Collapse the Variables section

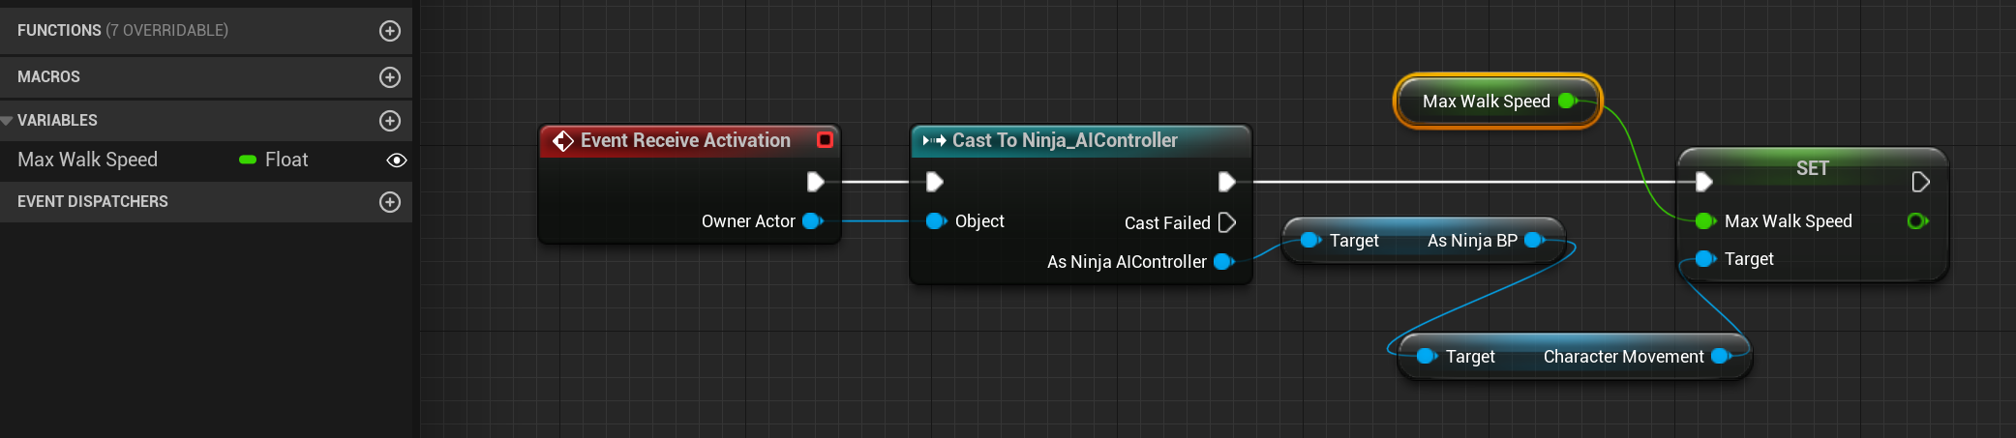coord(8,121)
